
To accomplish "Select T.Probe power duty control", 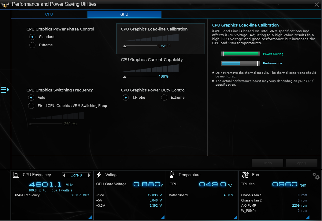I will (x=125, y=98).
